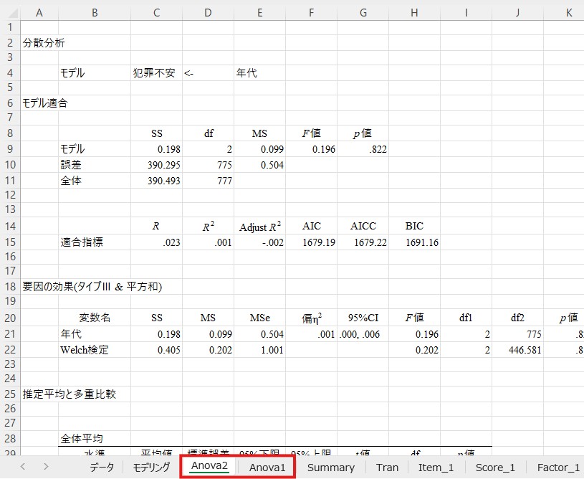Viewport: 584px width, 479px height.
Task: Select row 21 header
Action: point(11,333)
